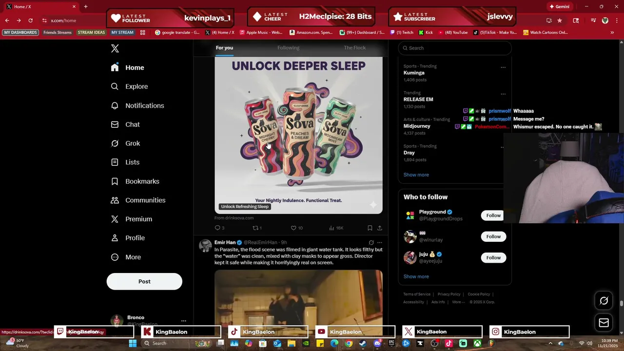Image resolution: width=624 pixels, height=351 pixels.
Task: Go back in the browser
Action: [7, 20]
